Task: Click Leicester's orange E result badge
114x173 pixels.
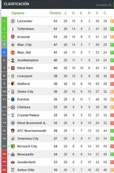Action: click(x=112, y=21)
